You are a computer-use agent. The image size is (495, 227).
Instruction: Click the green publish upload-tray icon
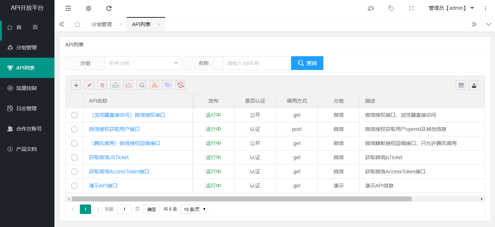click(x=115, y=85)
